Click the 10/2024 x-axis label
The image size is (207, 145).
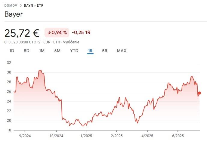click(x=57, y=136)
